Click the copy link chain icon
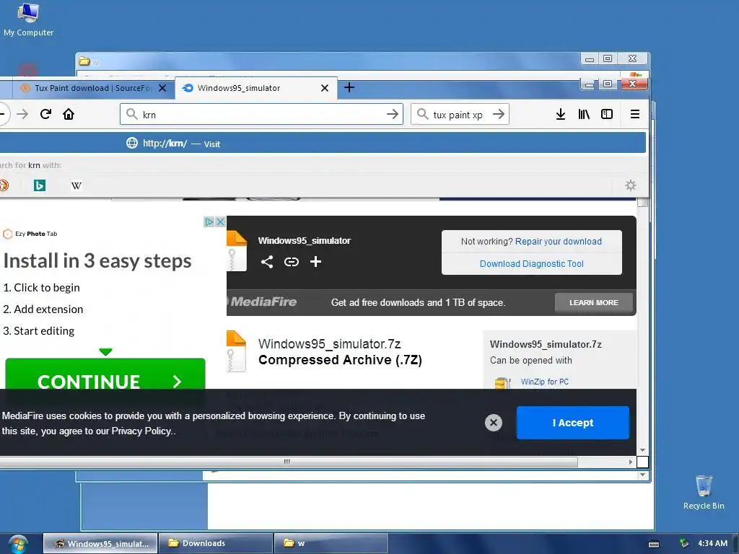This screenshot has width=739, height=554. tap(292, 262)
